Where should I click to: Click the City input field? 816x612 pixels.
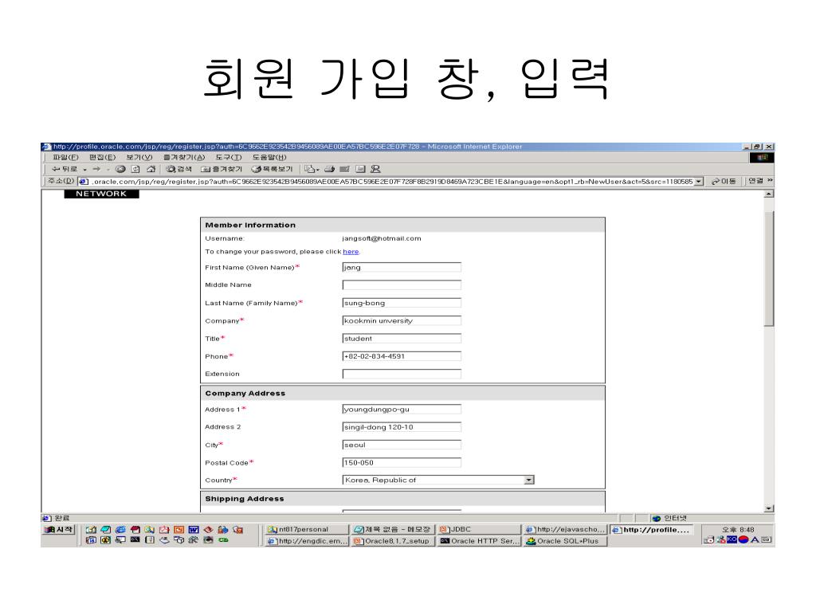coord(402,445)
